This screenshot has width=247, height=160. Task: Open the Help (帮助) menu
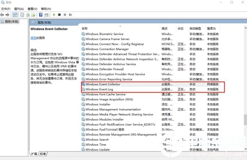click(46, 9)
